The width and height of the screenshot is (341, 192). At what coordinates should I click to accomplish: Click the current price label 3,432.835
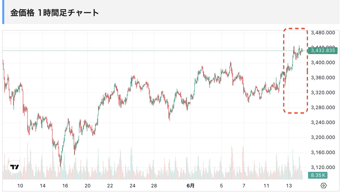323,50
